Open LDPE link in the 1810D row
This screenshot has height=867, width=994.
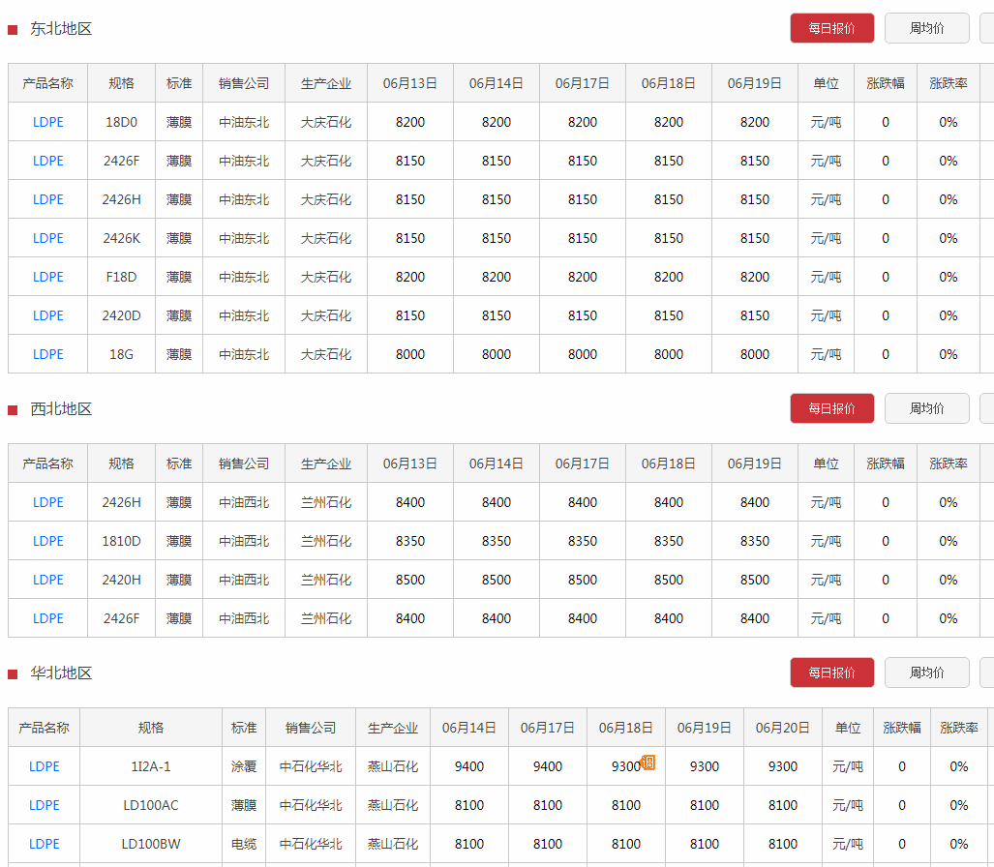click(48, 541)
